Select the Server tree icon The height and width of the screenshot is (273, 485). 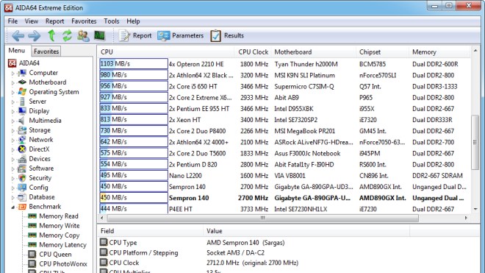click(x=22, y=102)
